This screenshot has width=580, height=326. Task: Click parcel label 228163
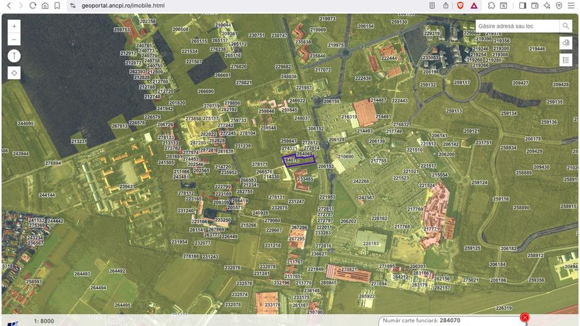[x=370, y=244]
